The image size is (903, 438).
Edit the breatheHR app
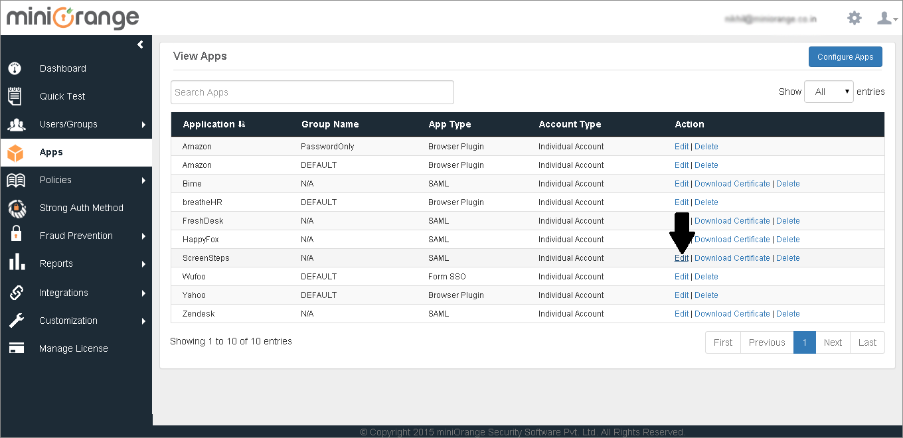(x=681, y=202)
